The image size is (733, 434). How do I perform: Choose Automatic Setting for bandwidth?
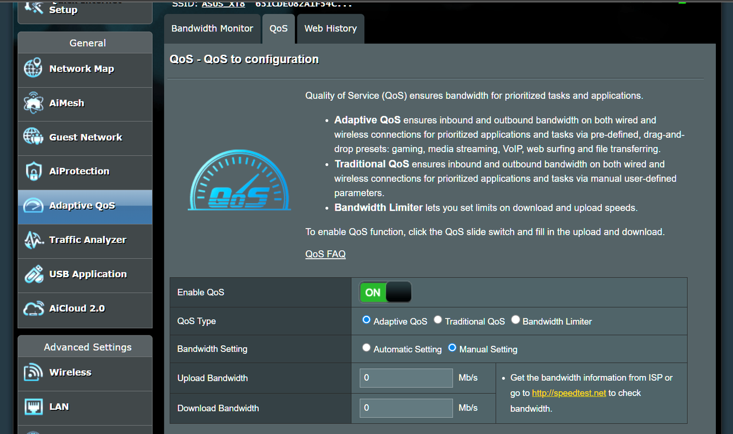tap(366, 348)
